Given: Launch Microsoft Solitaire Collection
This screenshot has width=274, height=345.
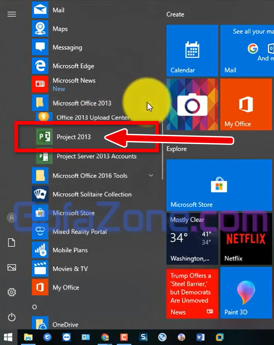Looking at the screenshot, I should (92, 194).
